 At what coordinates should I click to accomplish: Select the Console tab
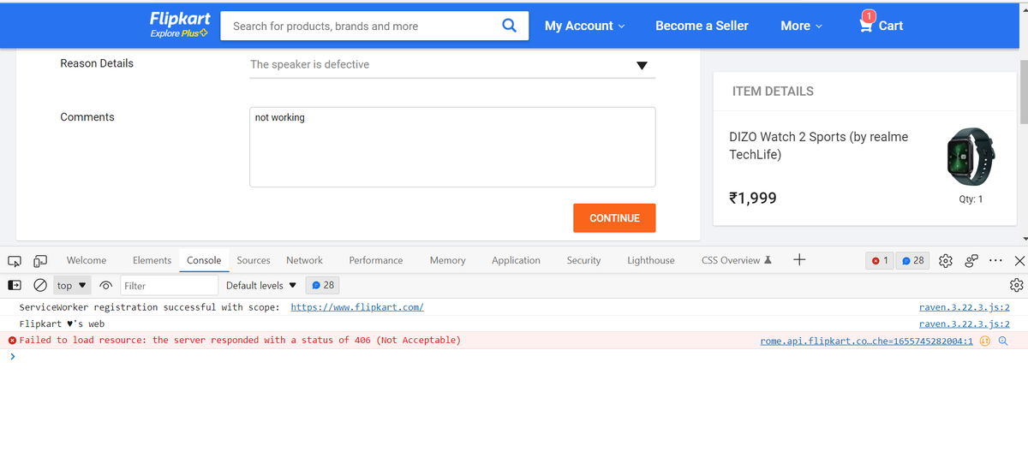[204, 260]
